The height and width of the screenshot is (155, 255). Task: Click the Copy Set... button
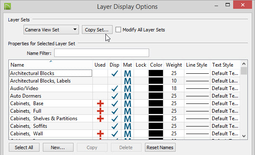coord(97,30)
